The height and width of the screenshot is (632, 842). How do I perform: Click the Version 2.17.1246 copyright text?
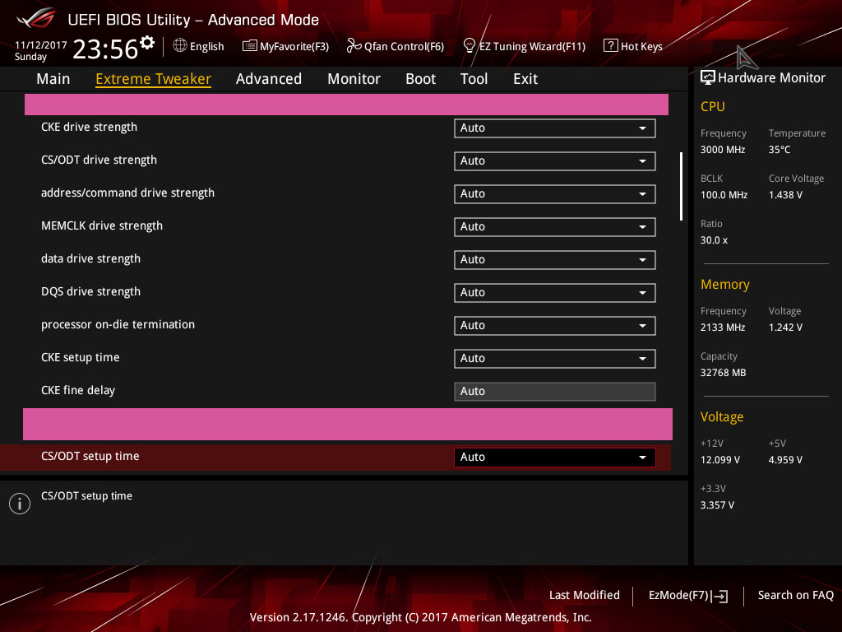tap(420, 617)
